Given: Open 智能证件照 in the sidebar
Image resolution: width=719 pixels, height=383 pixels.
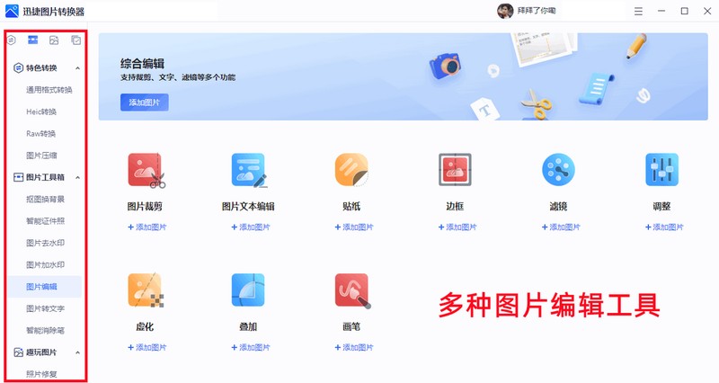Looking at the screenshot, I should tap(46, 221).
